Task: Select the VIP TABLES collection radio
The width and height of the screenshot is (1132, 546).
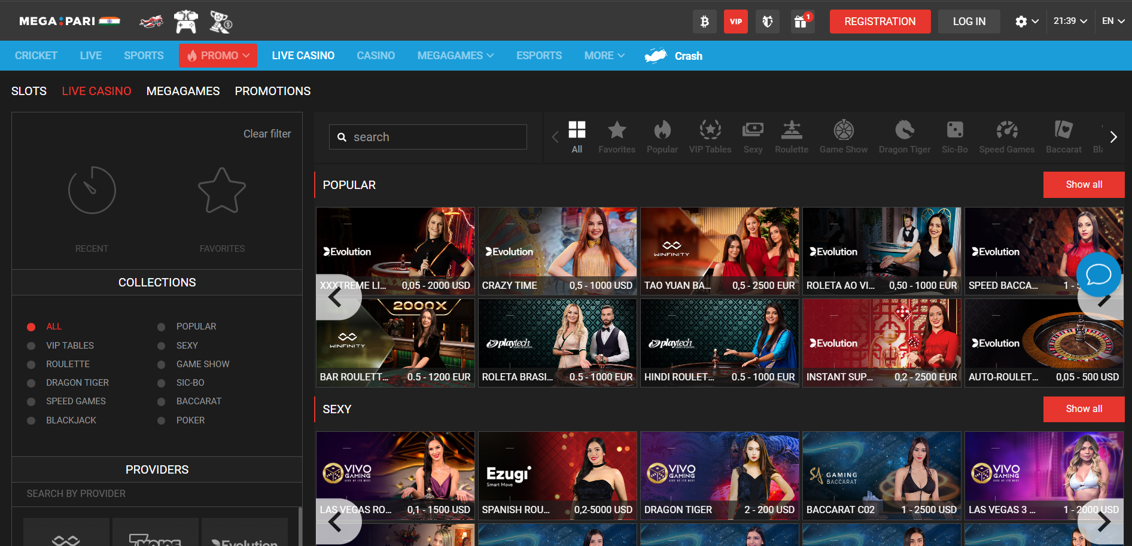Action: [31, 346]
